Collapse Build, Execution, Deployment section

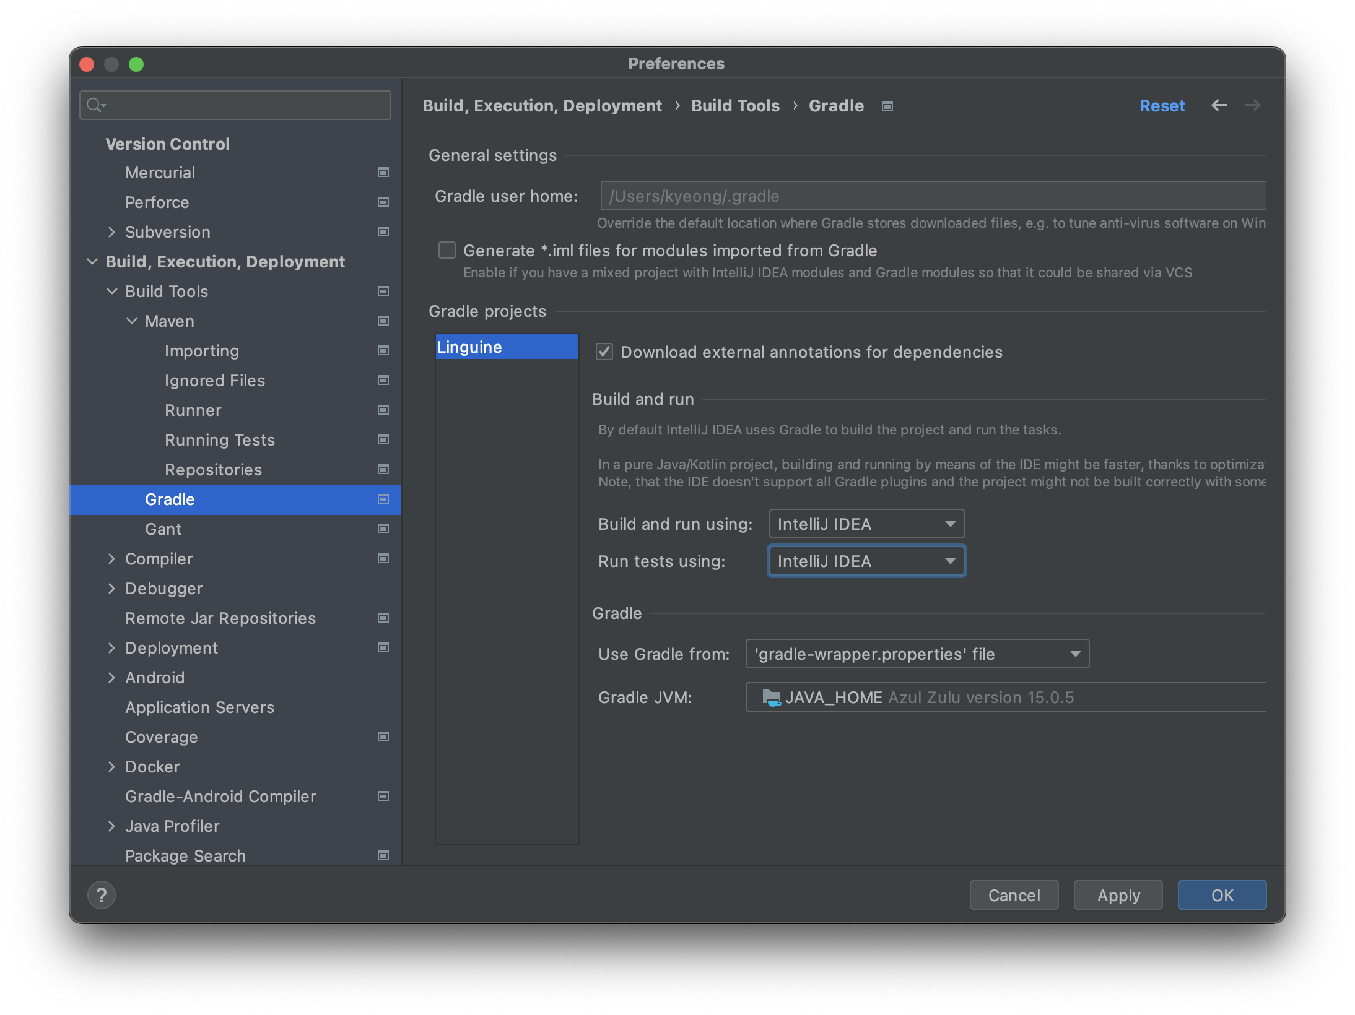coord(92,262)
